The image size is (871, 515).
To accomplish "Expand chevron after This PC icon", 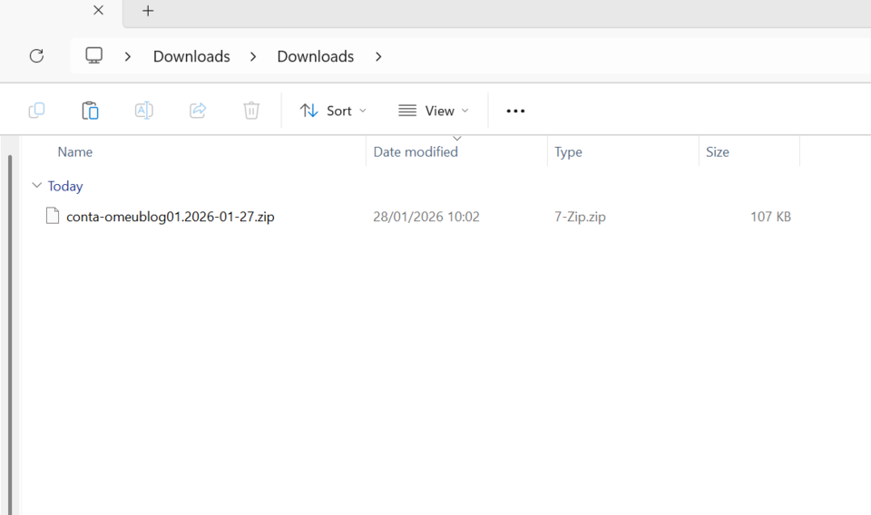I will (128, 56).
